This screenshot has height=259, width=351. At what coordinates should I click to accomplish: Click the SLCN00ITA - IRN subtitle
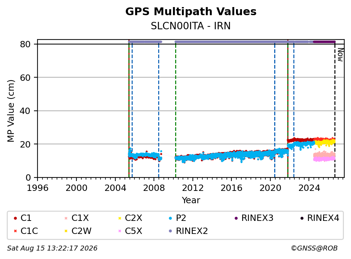point(191,26)
